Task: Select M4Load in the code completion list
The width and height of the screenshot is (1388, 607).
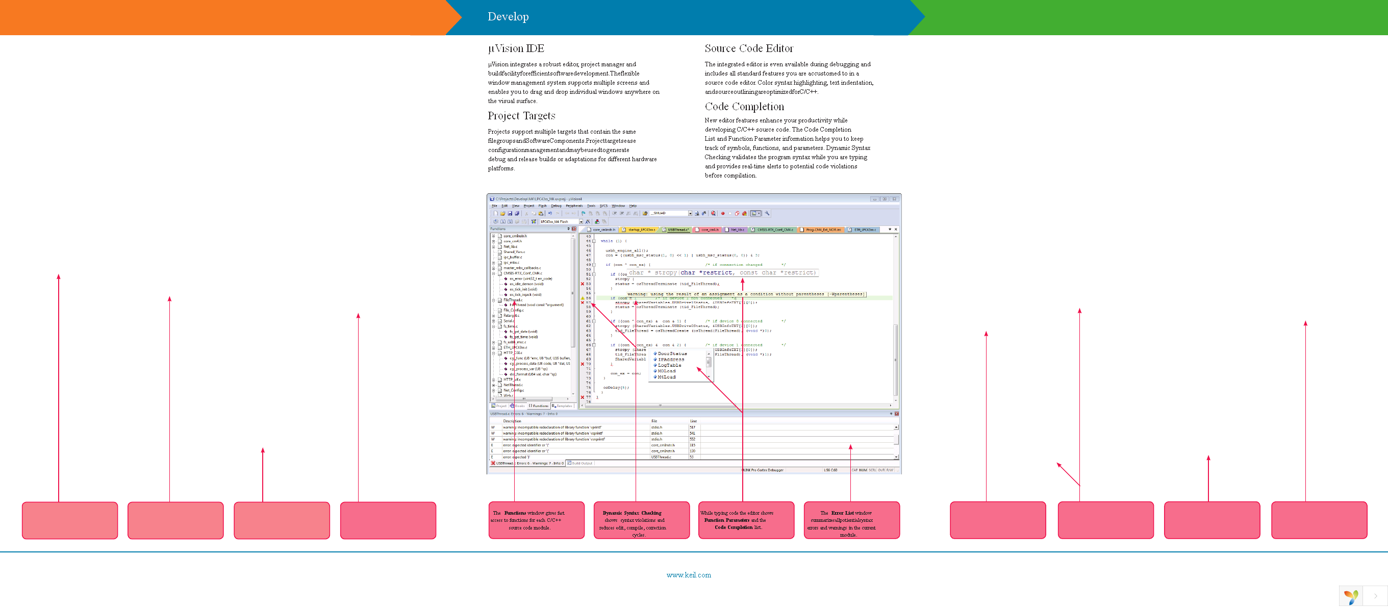Action: [665, 377]
